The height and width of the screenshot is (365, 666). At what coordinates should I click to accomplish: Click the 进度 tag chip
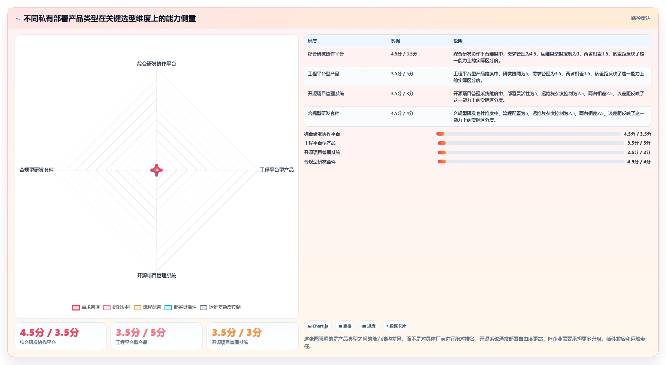(369, 326)
